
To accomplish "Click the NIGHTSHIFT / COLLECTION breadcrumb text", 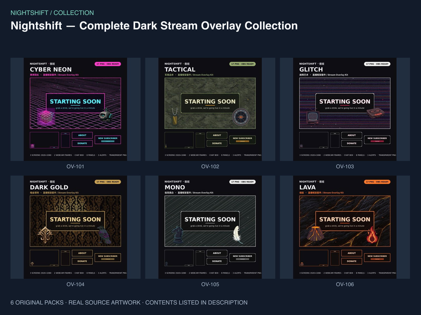I will tap(52, 13).
